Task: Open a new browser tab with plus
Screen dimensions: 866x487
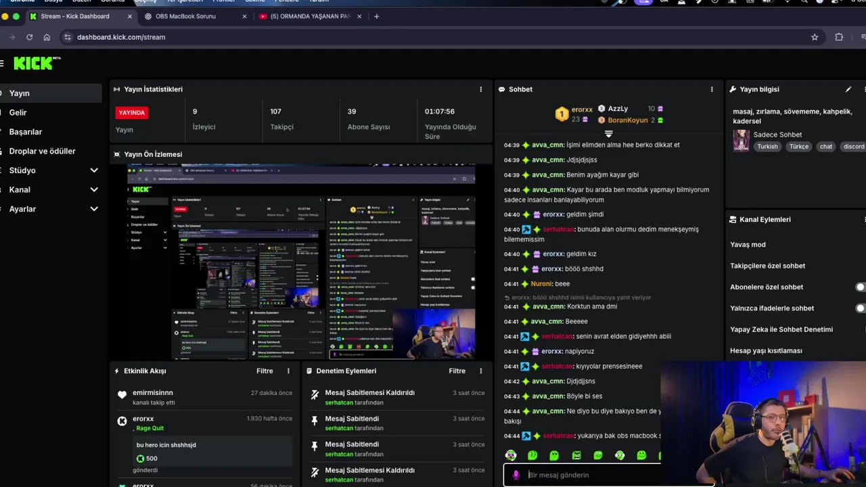Action: pos(377,16)
